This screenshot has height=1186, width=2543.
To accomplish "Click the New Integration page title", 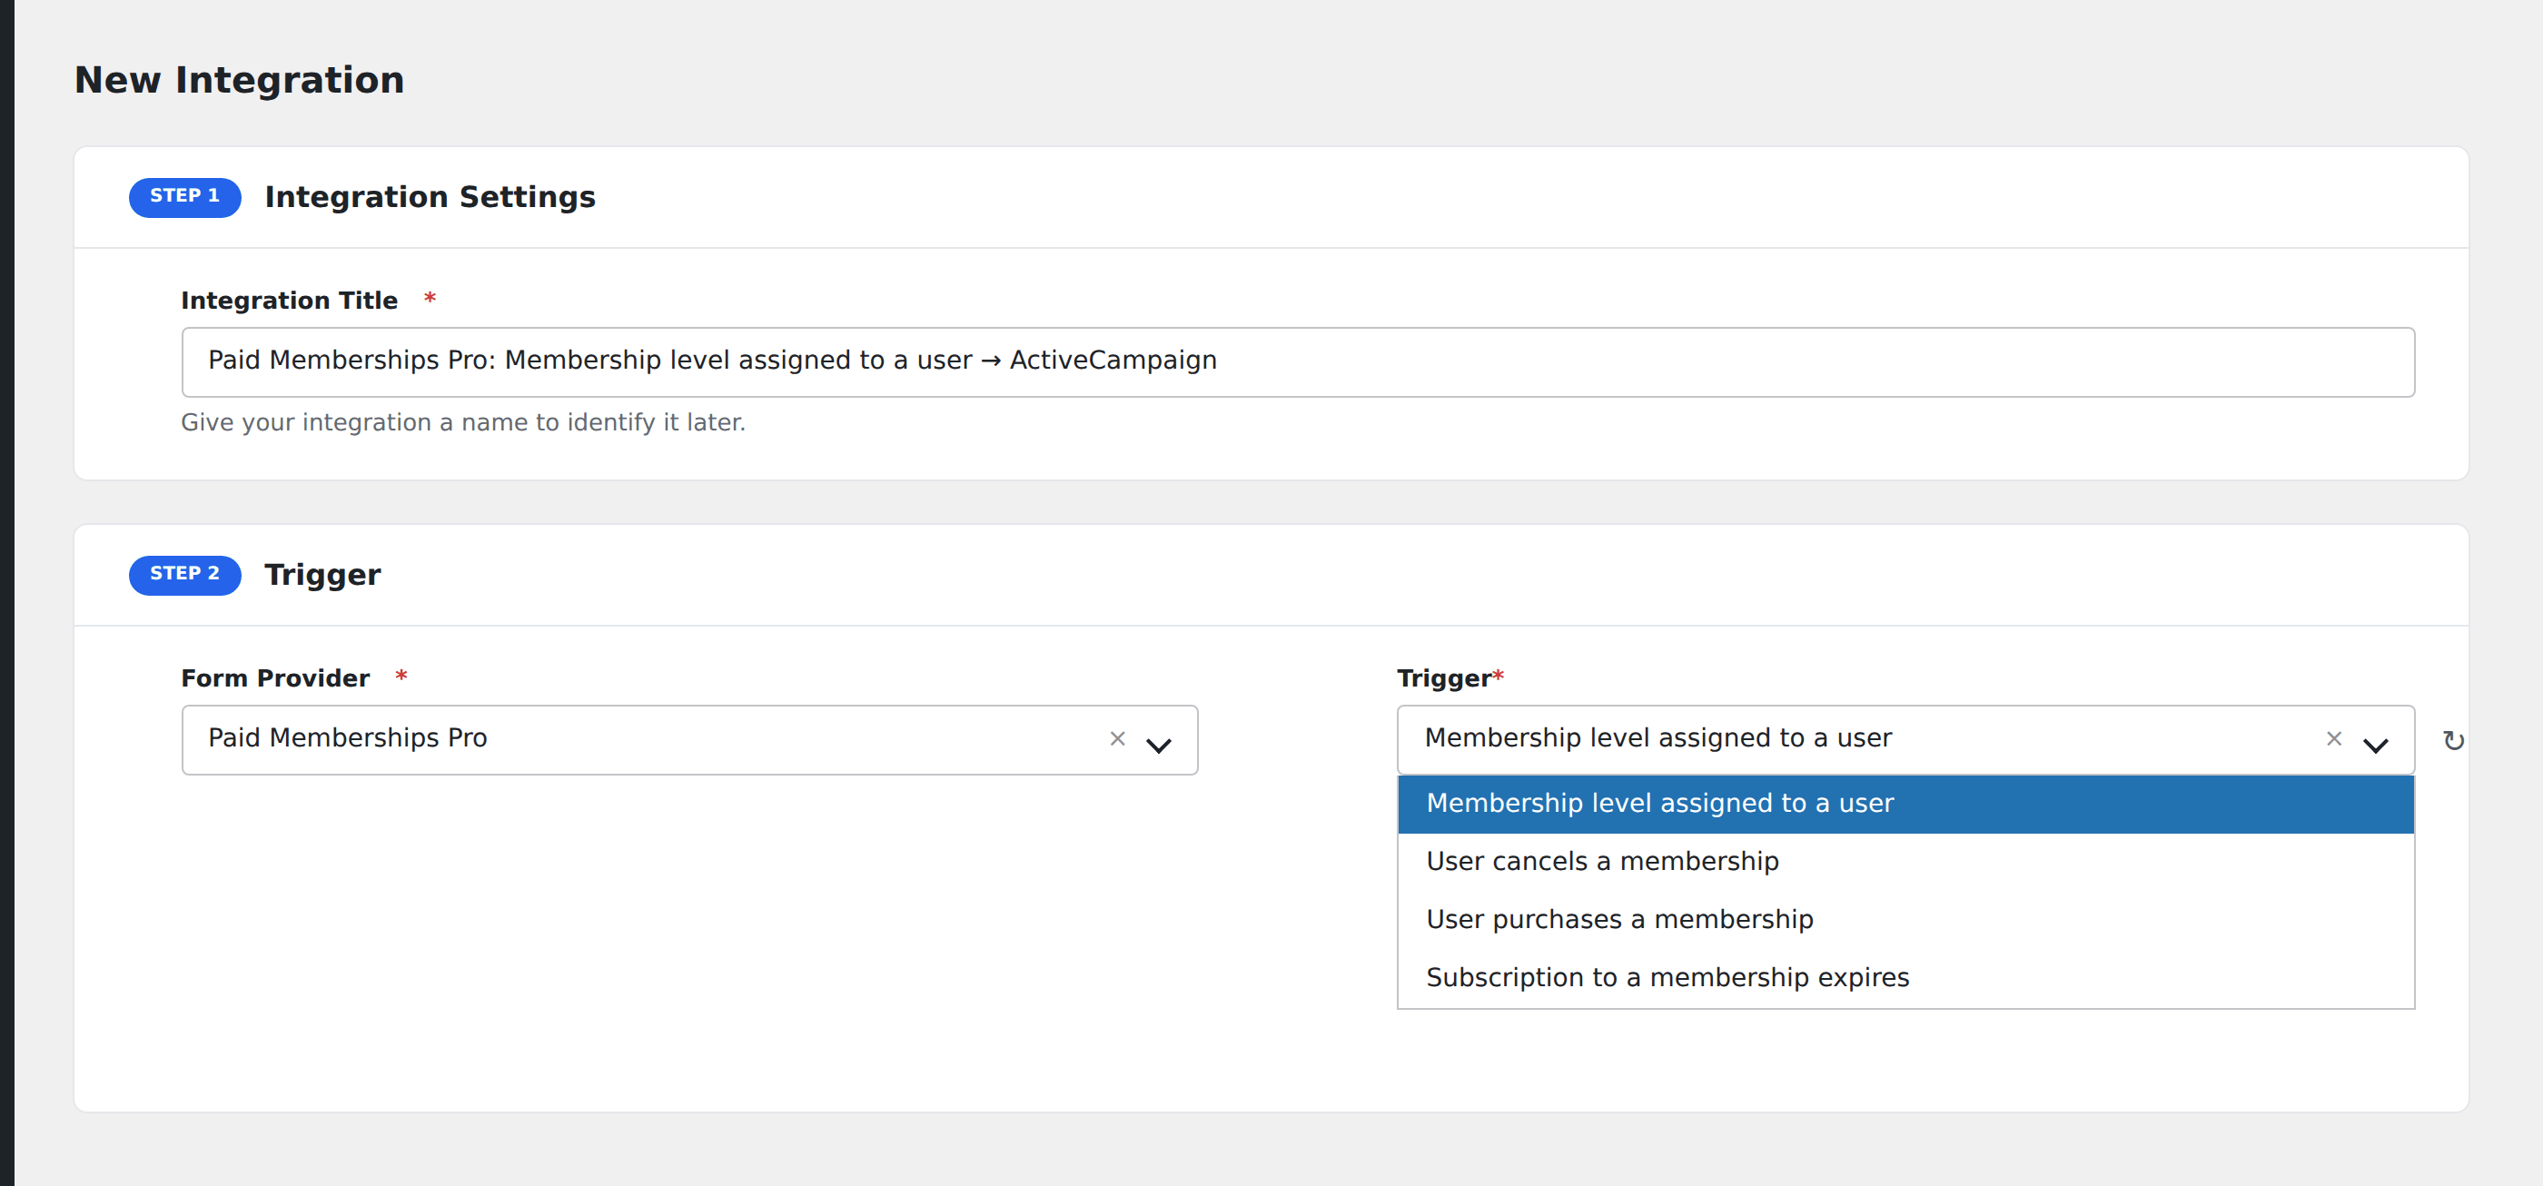I will 240,80.
